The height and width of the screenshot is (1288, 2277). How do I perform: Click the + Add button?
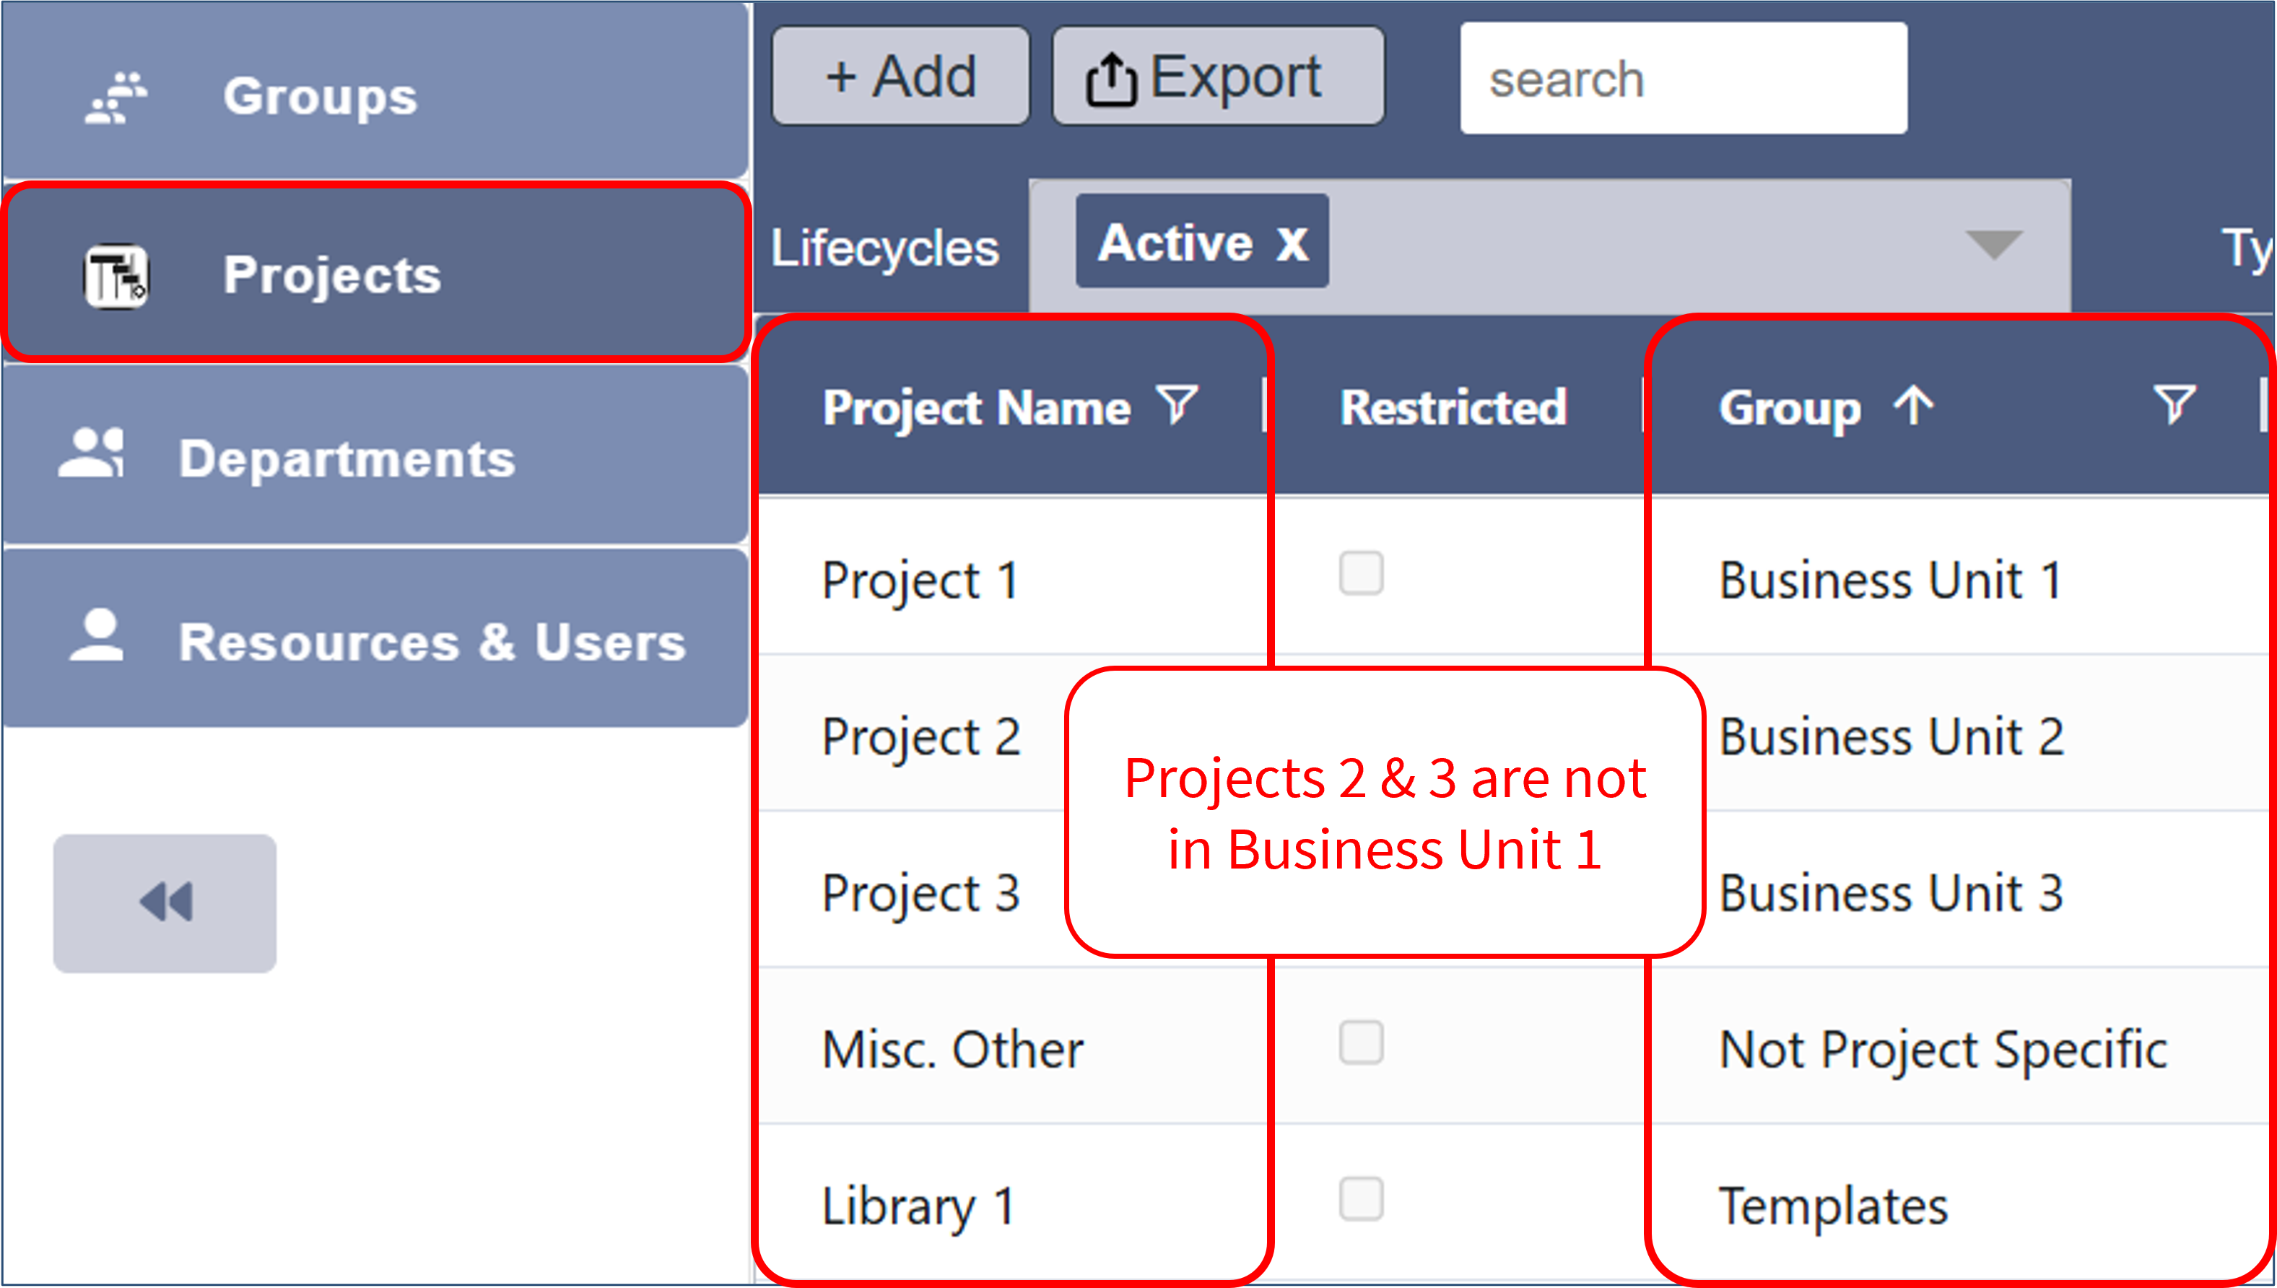pyautogui.click(x=900, y=77)
